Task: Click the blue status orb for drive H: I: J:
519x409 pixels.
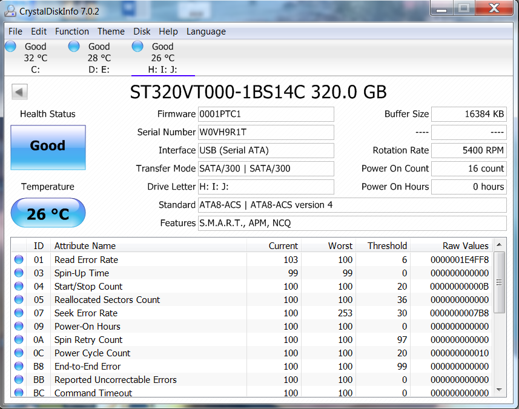Action: pyautogui.click(x=137, y=47)
